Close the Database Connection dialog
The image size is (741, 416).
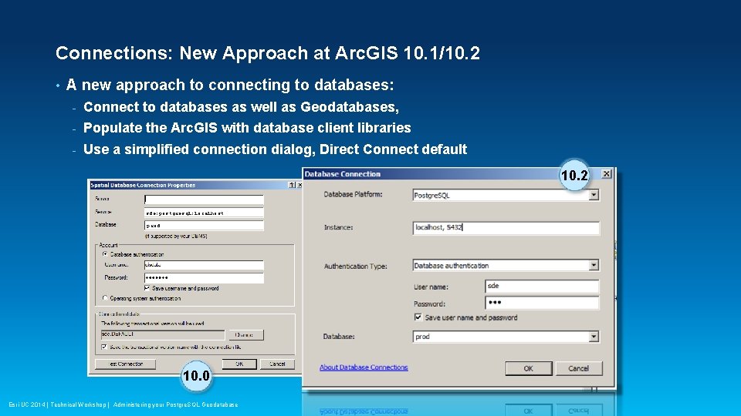pos(607,173)
